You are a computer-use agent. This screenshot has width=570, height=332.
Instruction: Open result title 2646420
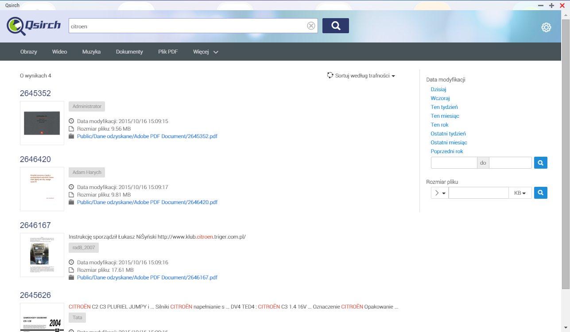point(35,159)
